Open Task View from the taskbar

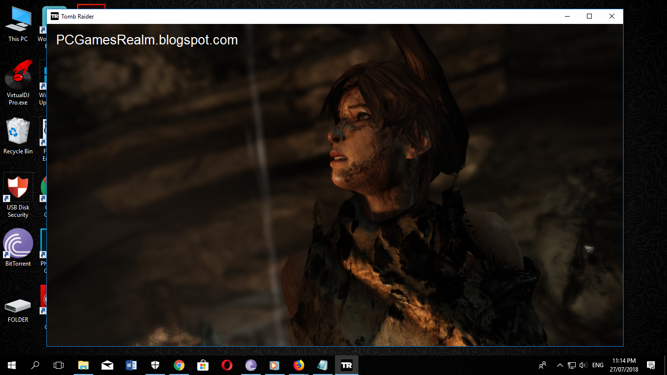click(x=59, y=365)
